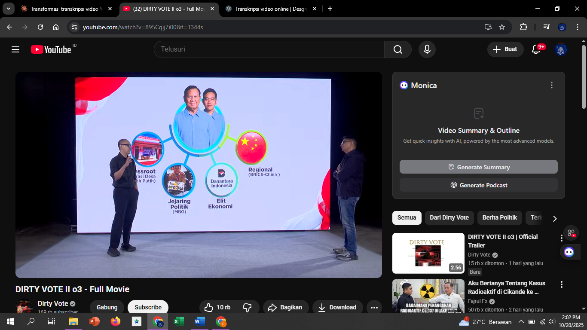Open Windows taskbar search
The height and width of the screenshot is (330, 587).
coord(31,321)
